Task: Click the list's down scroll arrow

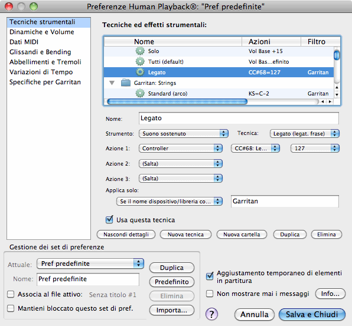Action: tap(337, 94)
